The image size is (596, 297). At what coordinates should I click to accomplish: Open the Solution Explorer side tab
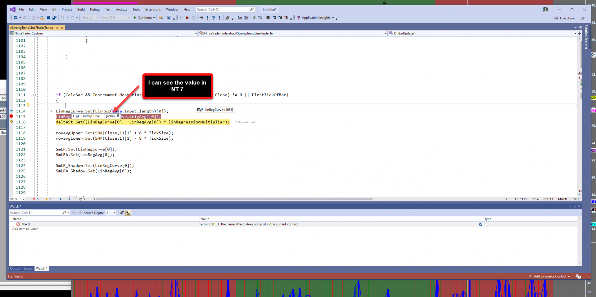tap(586, 37)
